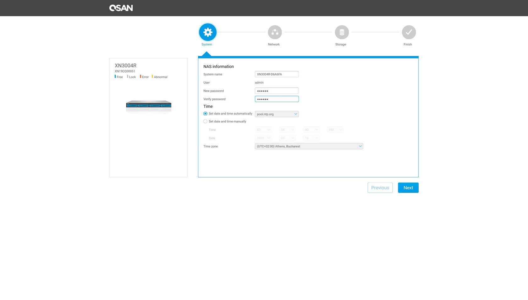The image size is (528, 300).
Task: Open the PM period dropdown
Action: [x=335, y=130]
